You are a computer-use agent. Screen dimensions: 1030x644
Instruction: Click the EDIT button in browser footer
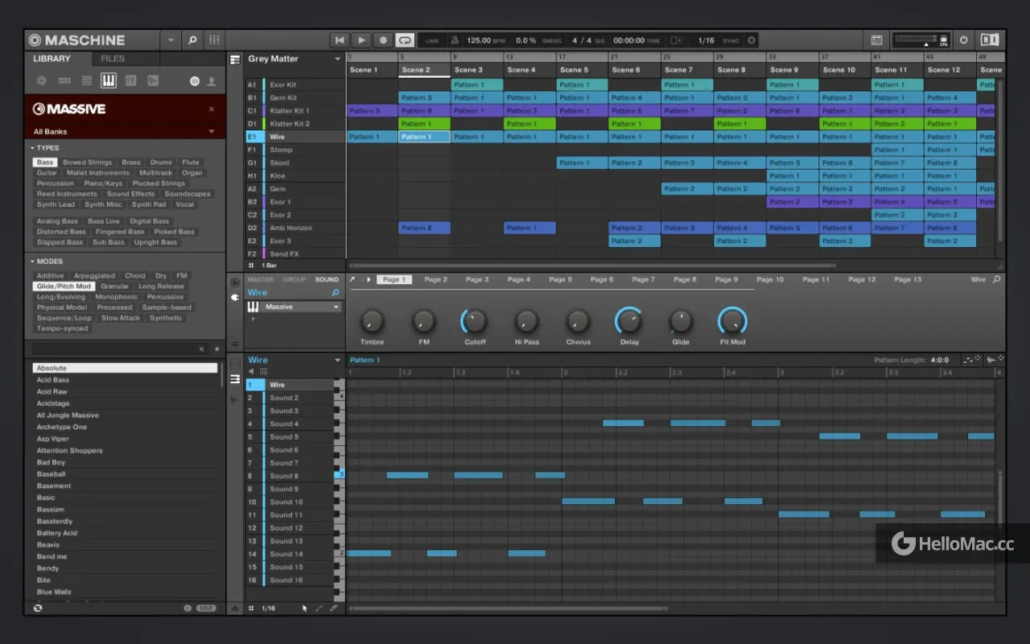(x=206, y=609)
